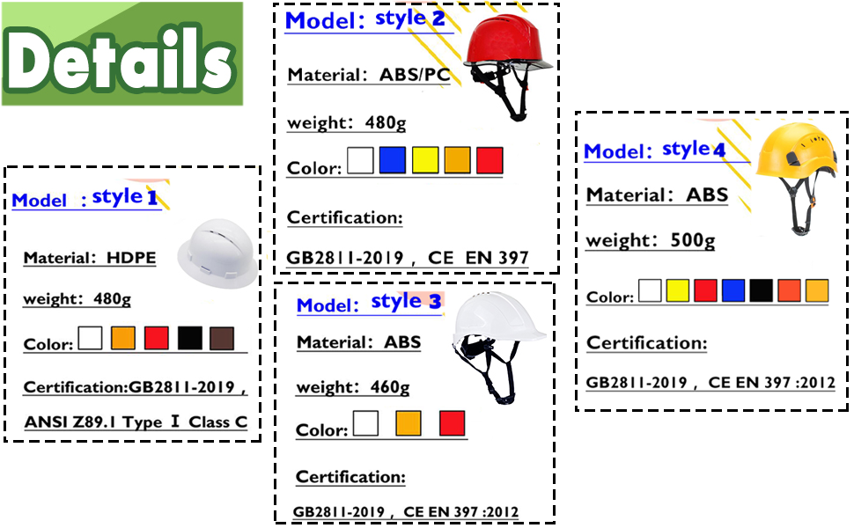The image size is (854, 528).
Task: Choose the yellow swatch for style 2
Action: click(425, 160)
